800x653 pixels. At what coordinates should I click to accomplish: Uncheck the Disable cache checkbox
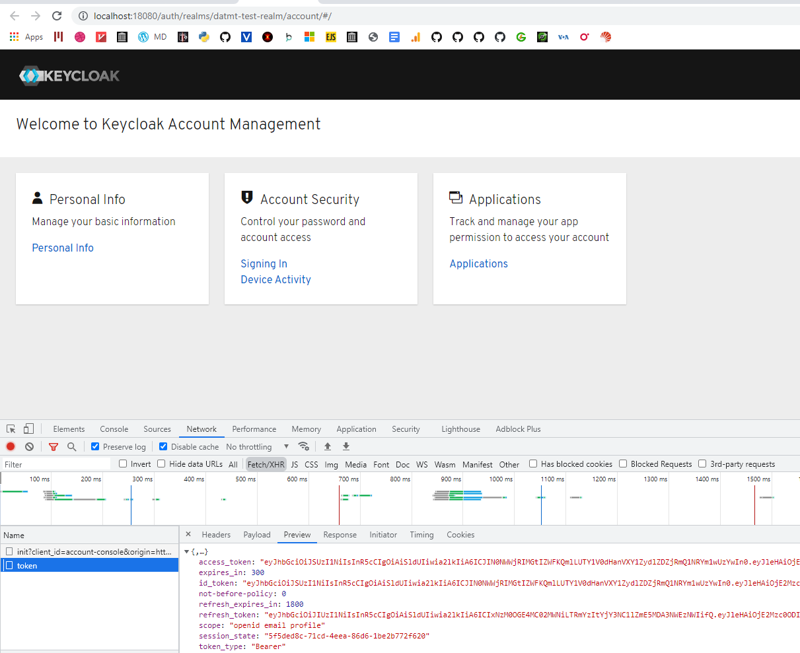[163, 446]
